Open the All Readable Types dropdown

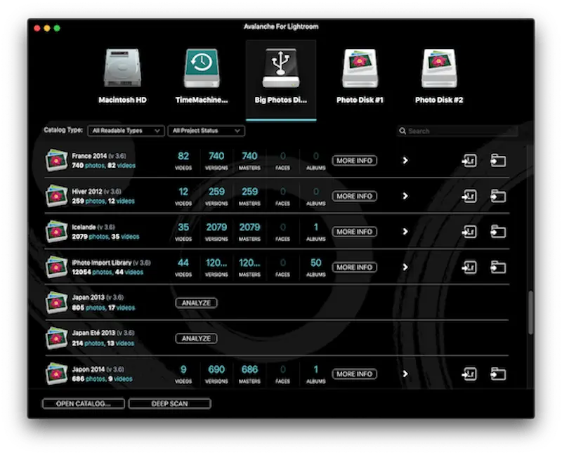[126, 131]
